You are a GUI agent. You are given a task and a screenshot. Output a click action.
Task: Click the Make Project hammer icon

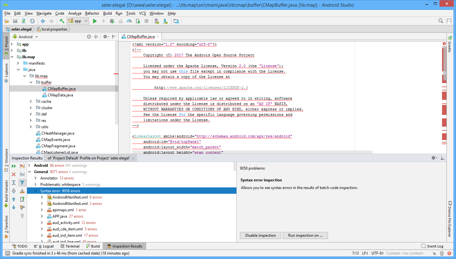pos(62,21)
